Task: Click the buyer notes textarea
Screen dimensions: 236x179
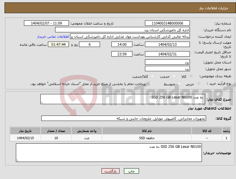Action: (109, 153)
